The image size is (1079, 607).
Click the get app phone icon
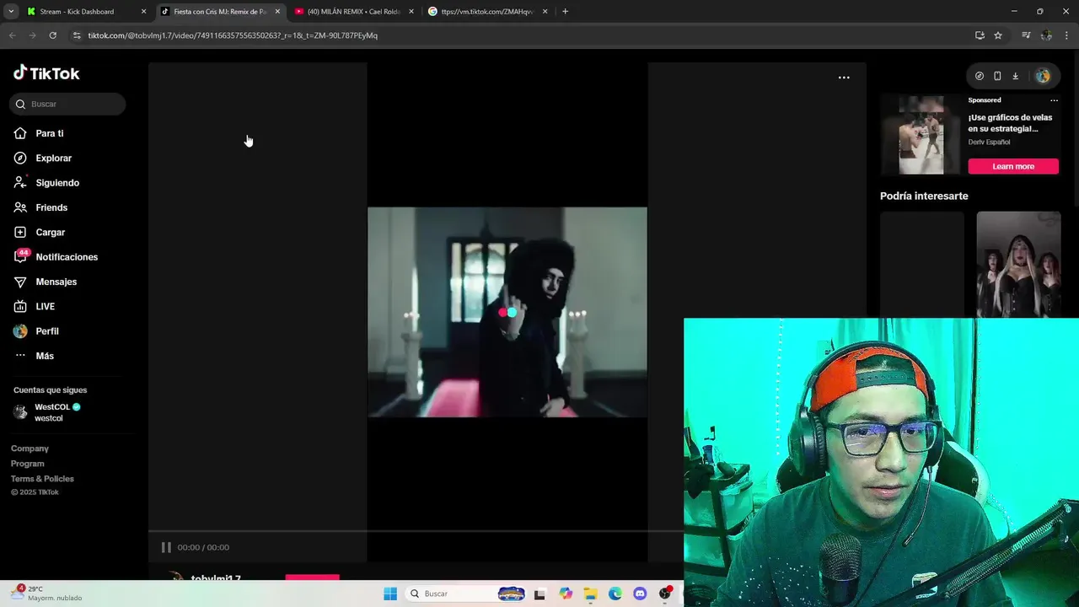(x=997, y=76)
